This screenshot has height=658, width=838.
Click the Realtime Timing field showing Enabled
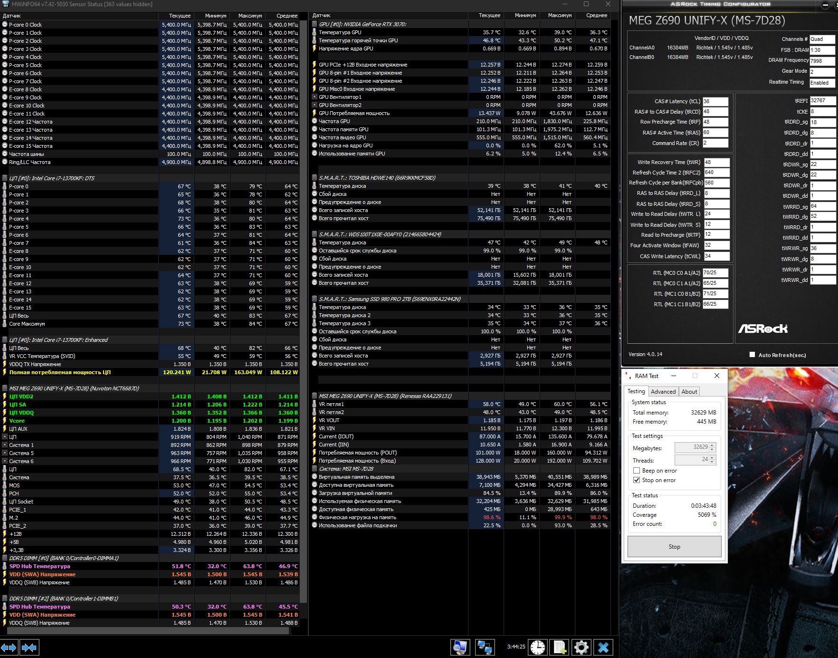822,82
